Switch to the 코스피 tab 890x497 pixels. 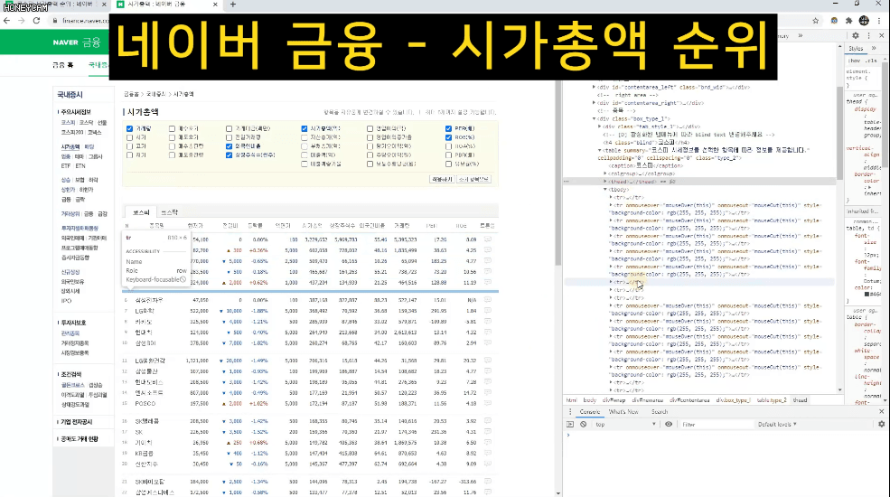[141, 212]
